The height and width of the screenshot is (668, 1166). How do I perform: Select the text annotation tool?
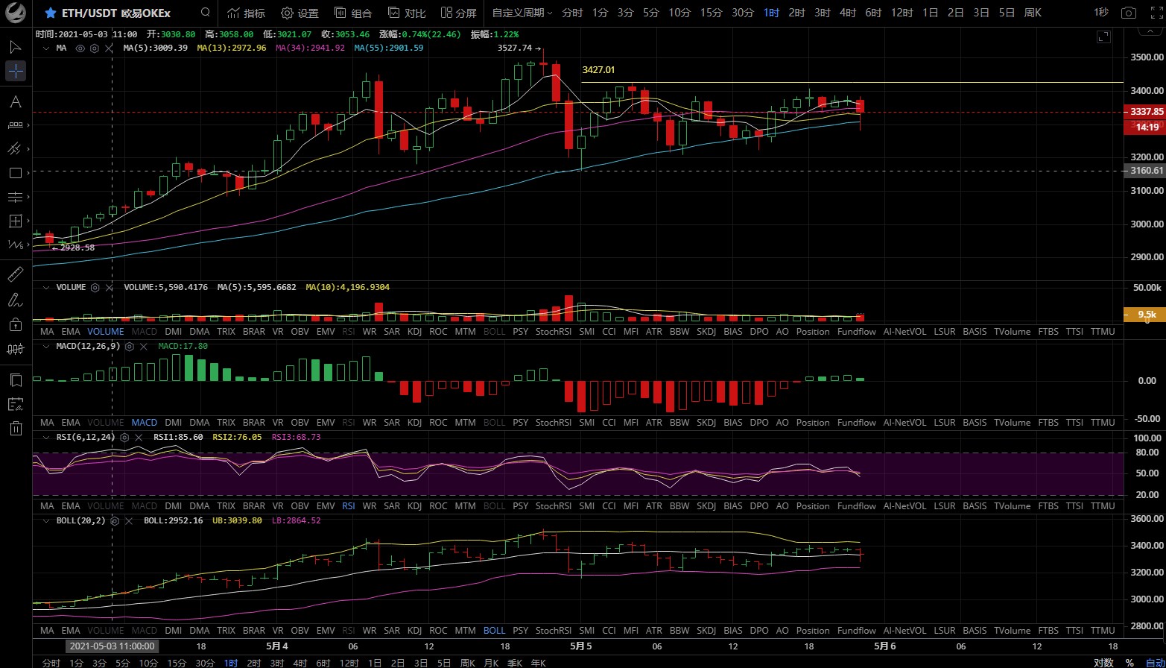tap(16, 102)
